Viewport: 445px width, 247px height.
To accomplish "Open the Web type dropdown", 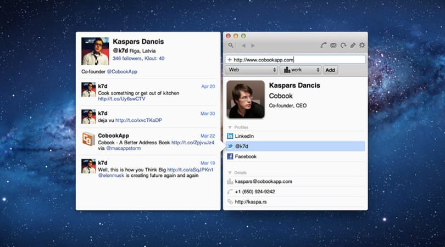I will point(251,70).
